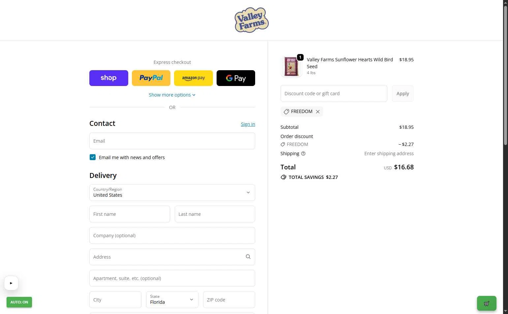Viewport: 508px width, 314px height.
Task: Click the Discount code or gift card field
Action: coord(334,94)
